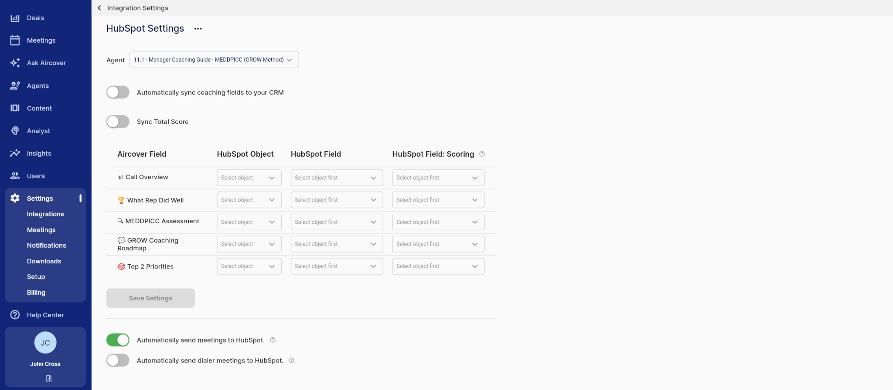Click the target icon for Top 2 Priorities
The width and height of the screenshot is (893, 390).
click(121, 266)
